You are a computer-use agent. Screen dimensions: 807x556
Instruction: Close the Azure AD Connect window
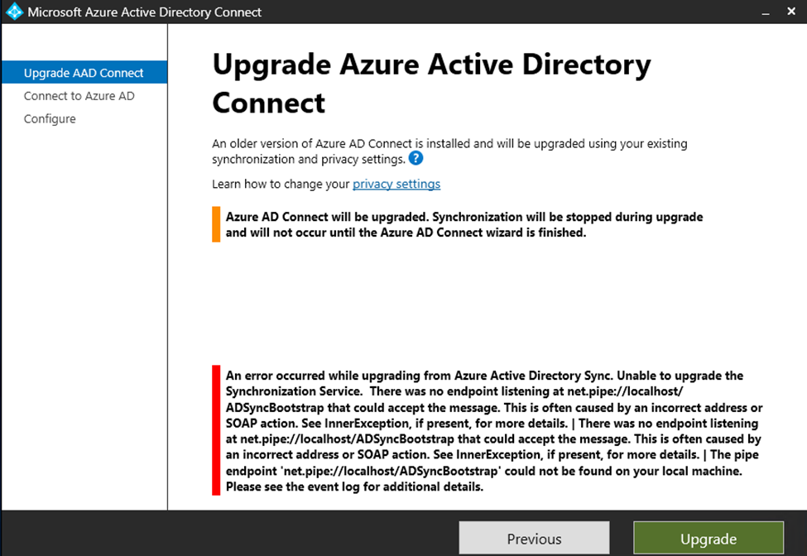coord(791,12)
